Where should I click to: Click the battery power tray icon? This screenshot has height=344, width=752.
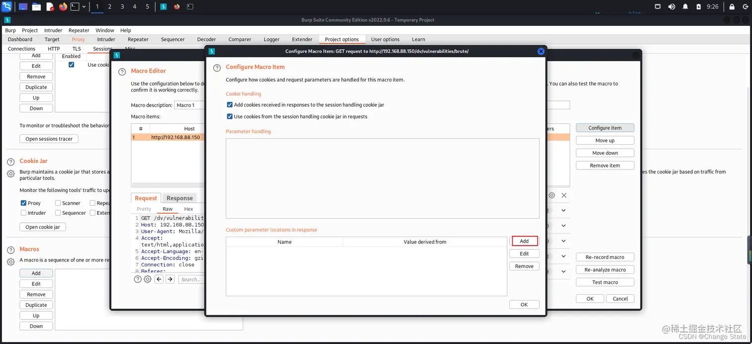pyautogui.click(x=699, y=6)
